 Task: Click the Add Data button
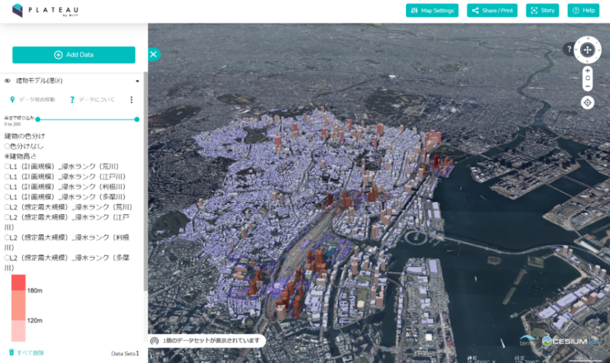click(74, 54)
